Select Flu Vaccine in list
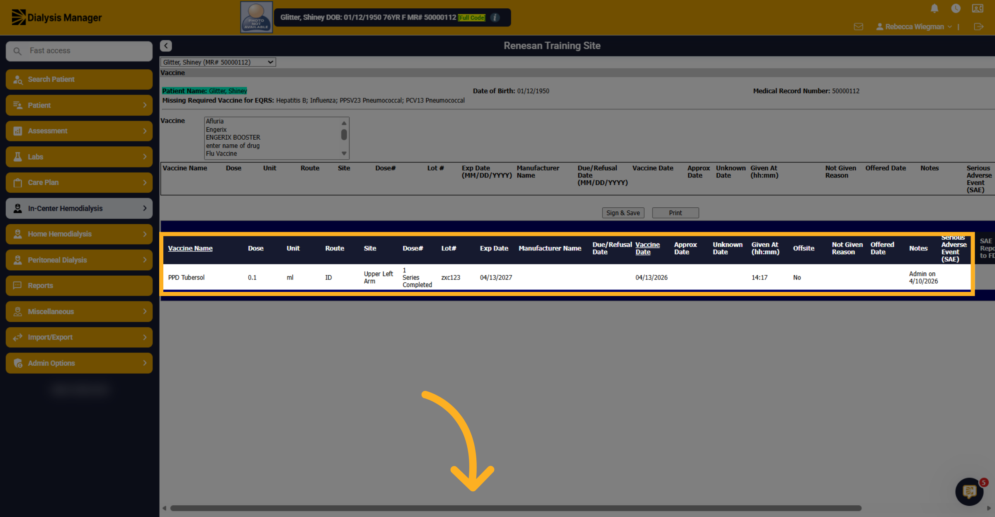 221,153
